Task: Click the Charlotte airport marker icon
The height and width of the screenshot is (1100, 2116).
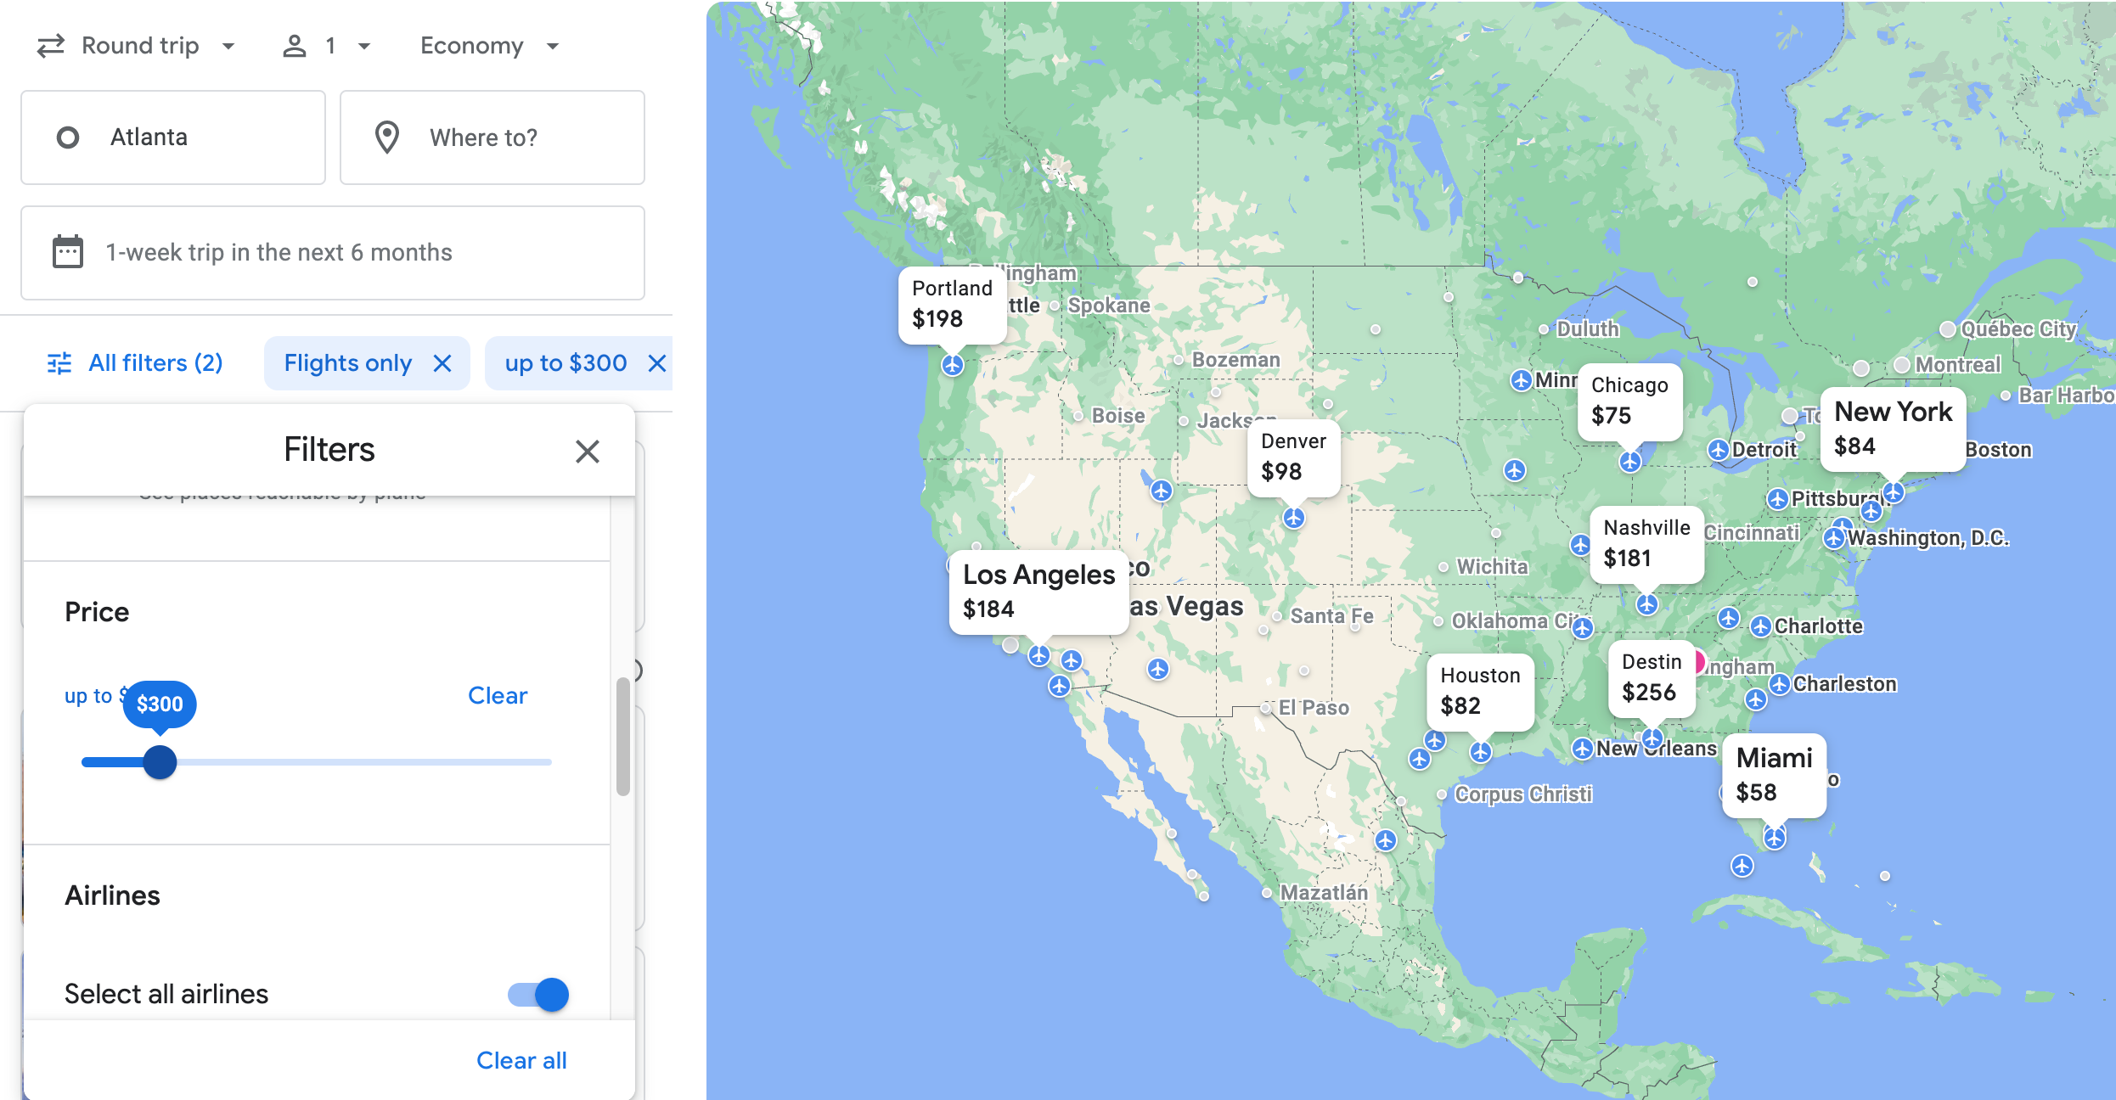Action: (x=1761, y=626)
